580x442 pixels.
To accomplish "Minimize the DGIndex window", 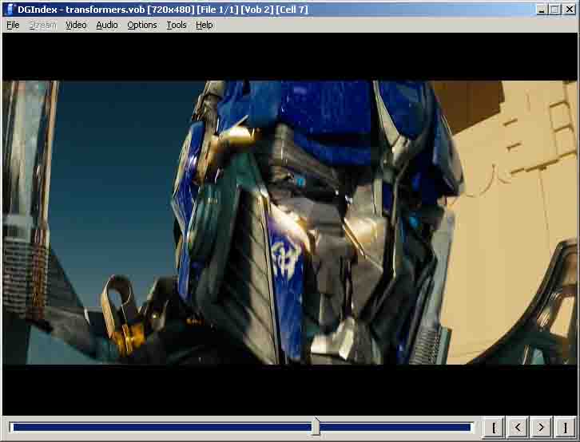I will 542,10.
